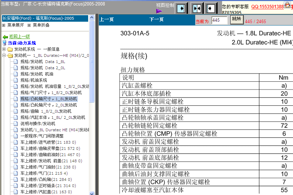
Task: Go to previous page 上一页
Action: [x=106, y=19]
